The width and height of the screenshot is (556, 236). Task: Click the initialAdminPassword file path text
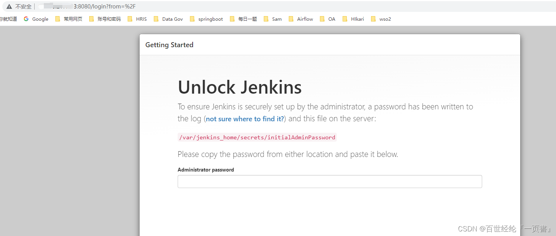click(x=257, y=137)
